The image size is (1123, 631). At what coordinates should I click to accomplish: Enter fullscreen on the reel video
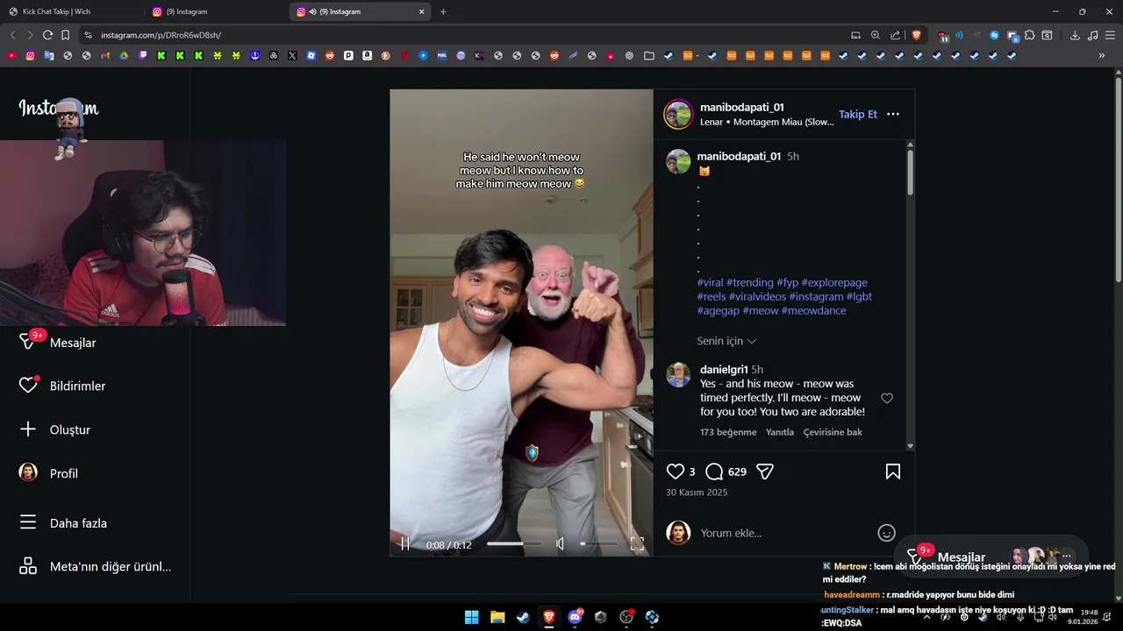coord(637,544)
